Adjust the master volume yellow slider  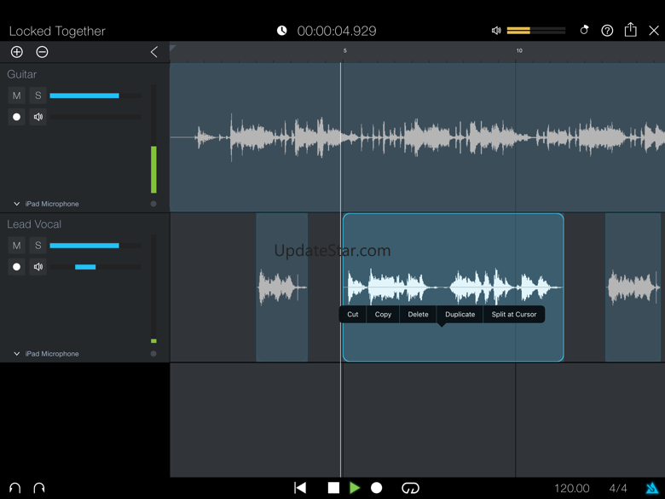pos(536,31)
